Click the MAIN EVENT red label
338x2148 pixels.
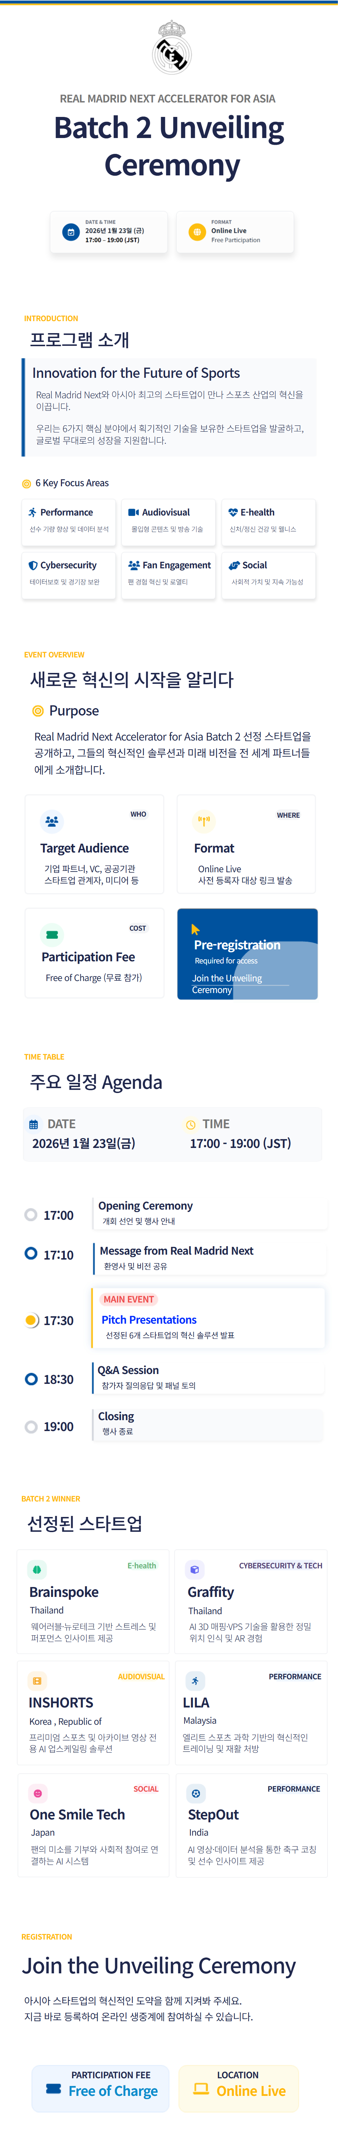point(129,1299)
